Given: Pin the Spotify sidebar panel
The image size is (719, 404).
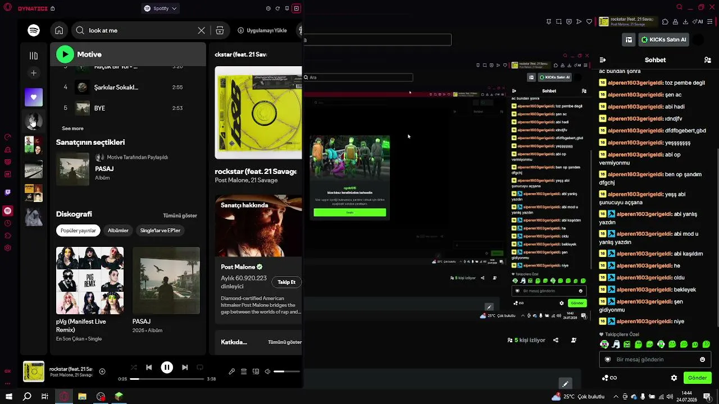Looking at the screenshot, I should 287,8.
